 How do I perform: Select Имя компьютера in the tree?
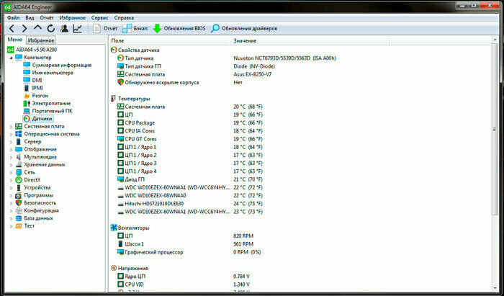point(48,73)
